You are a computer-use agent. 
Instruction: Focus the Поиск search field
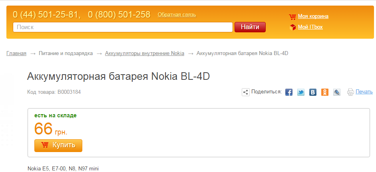(123, 27)
